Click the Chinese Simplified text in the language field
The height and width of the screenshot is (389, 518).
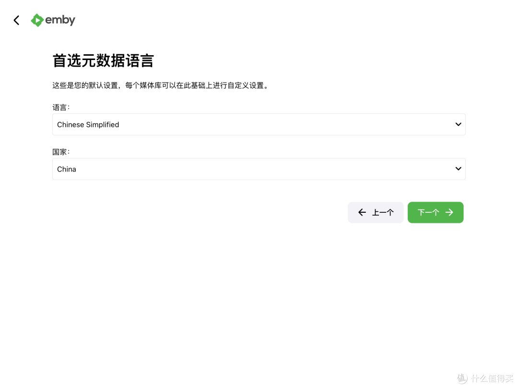[x=88, y=124]
